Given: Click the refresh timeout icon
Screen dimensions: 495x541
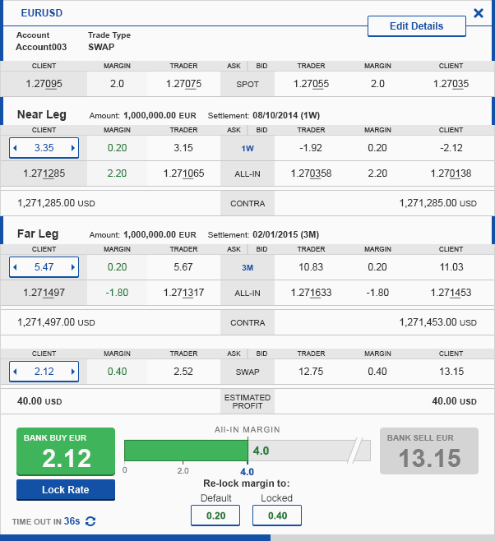Looking at the screenshot, I should [90, 521].
